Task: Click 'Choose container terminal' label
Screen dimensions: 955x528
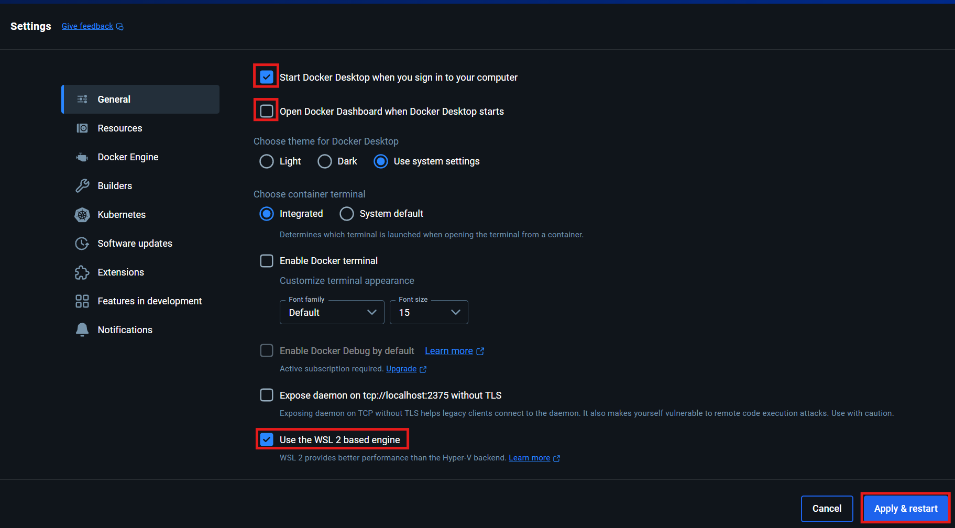Action: (x=309, y=194)
